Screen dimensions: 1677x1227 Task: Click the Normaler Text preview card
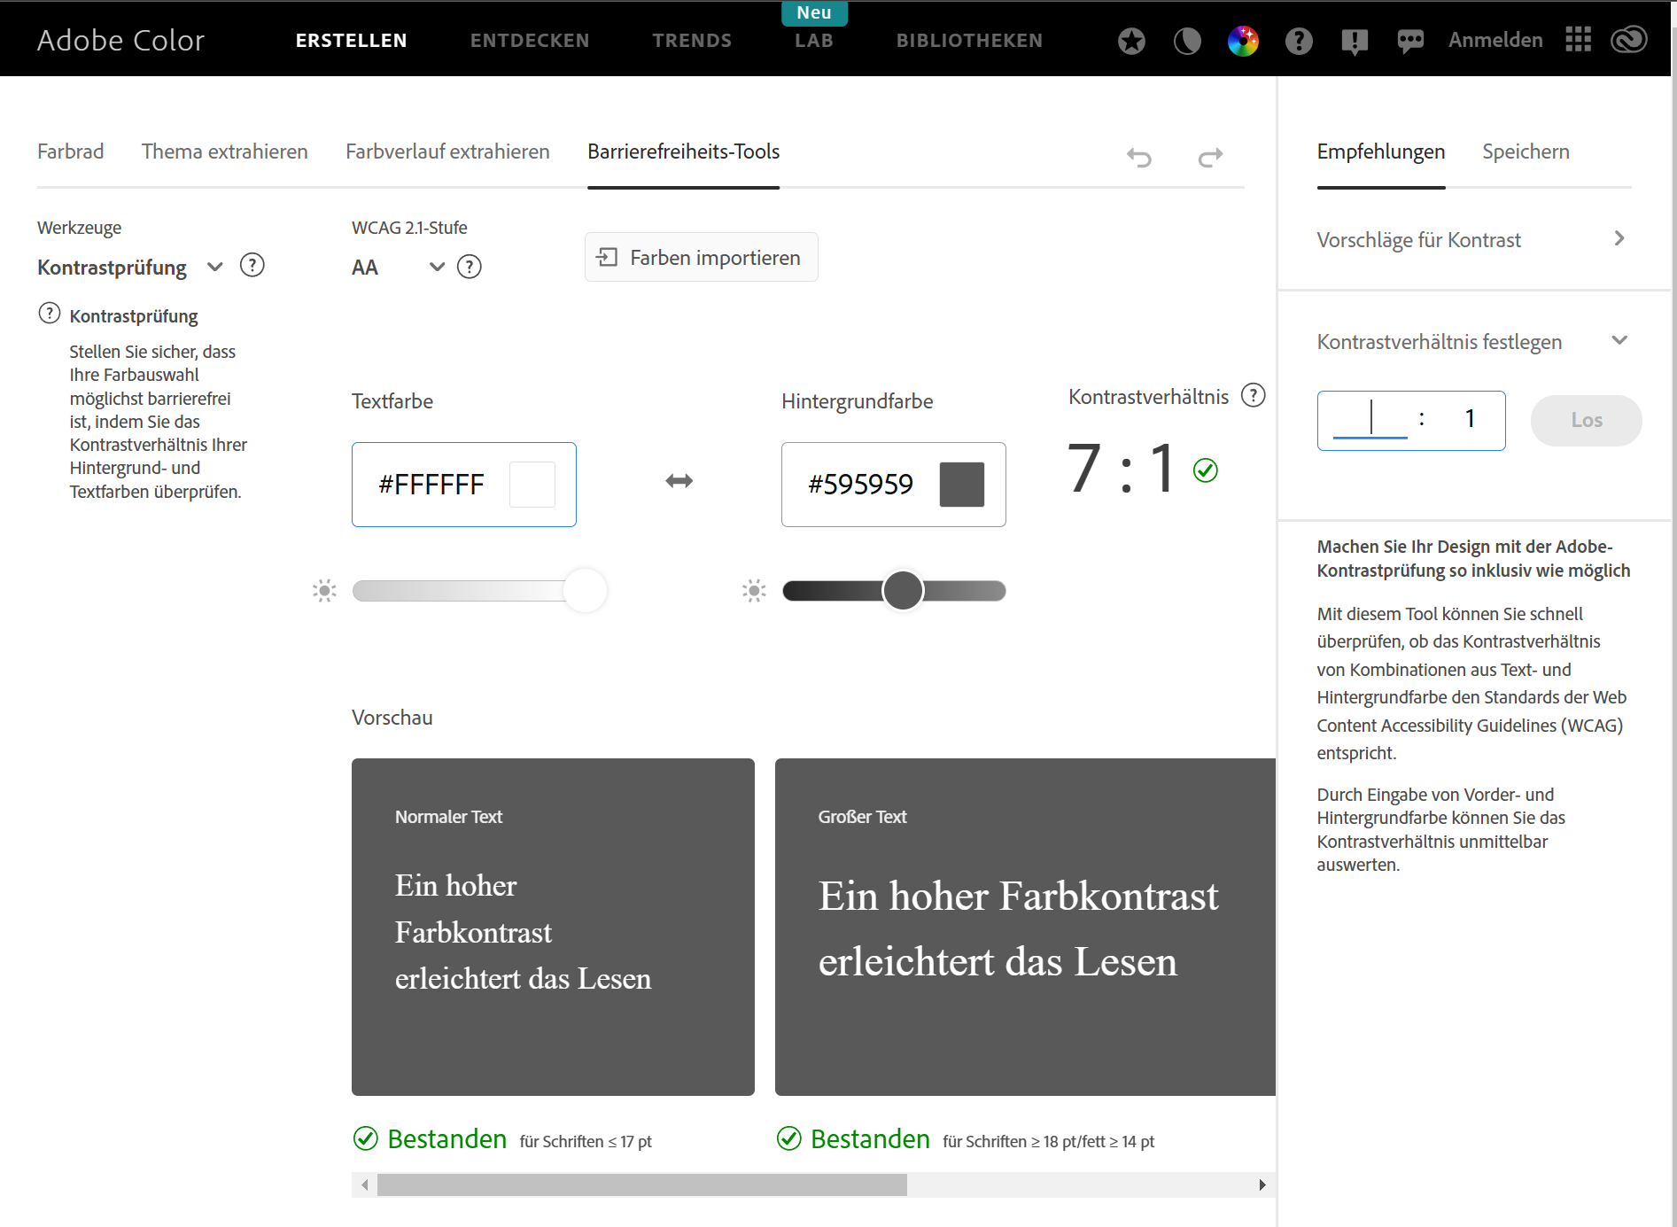pyautogui.click(x=553, y=927)
